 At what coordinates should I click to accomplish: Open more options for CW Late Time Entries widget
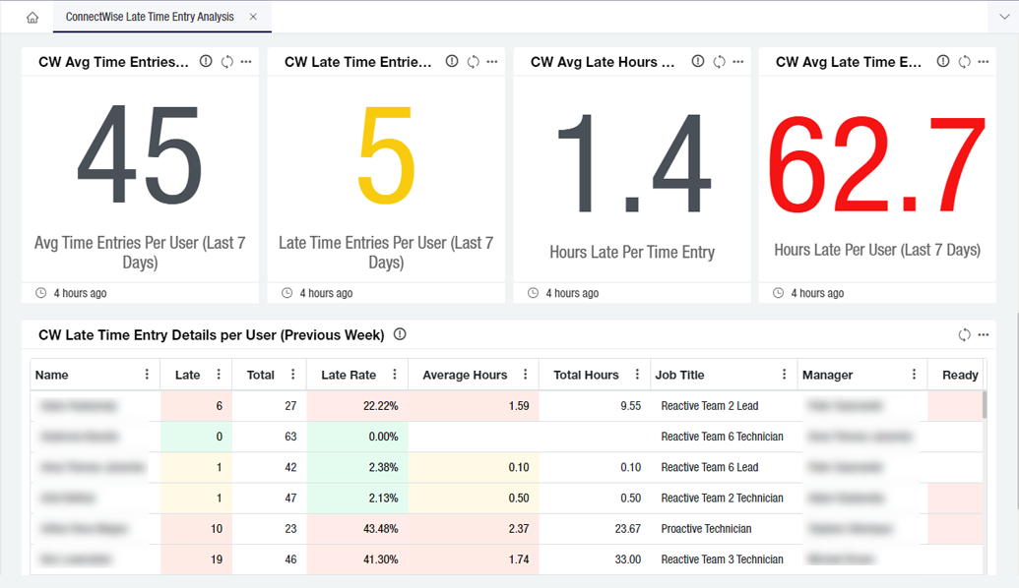(x=492, y=62)
